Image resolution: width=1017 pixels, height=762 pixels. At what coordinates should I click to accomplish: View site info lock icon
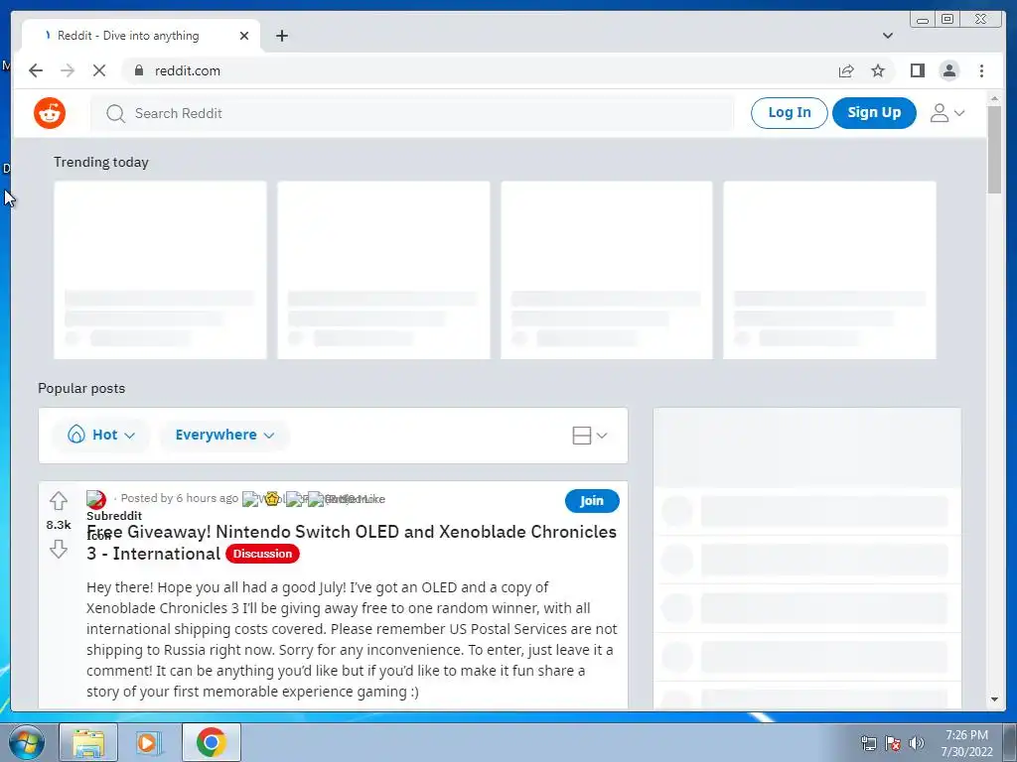point(139,70)
